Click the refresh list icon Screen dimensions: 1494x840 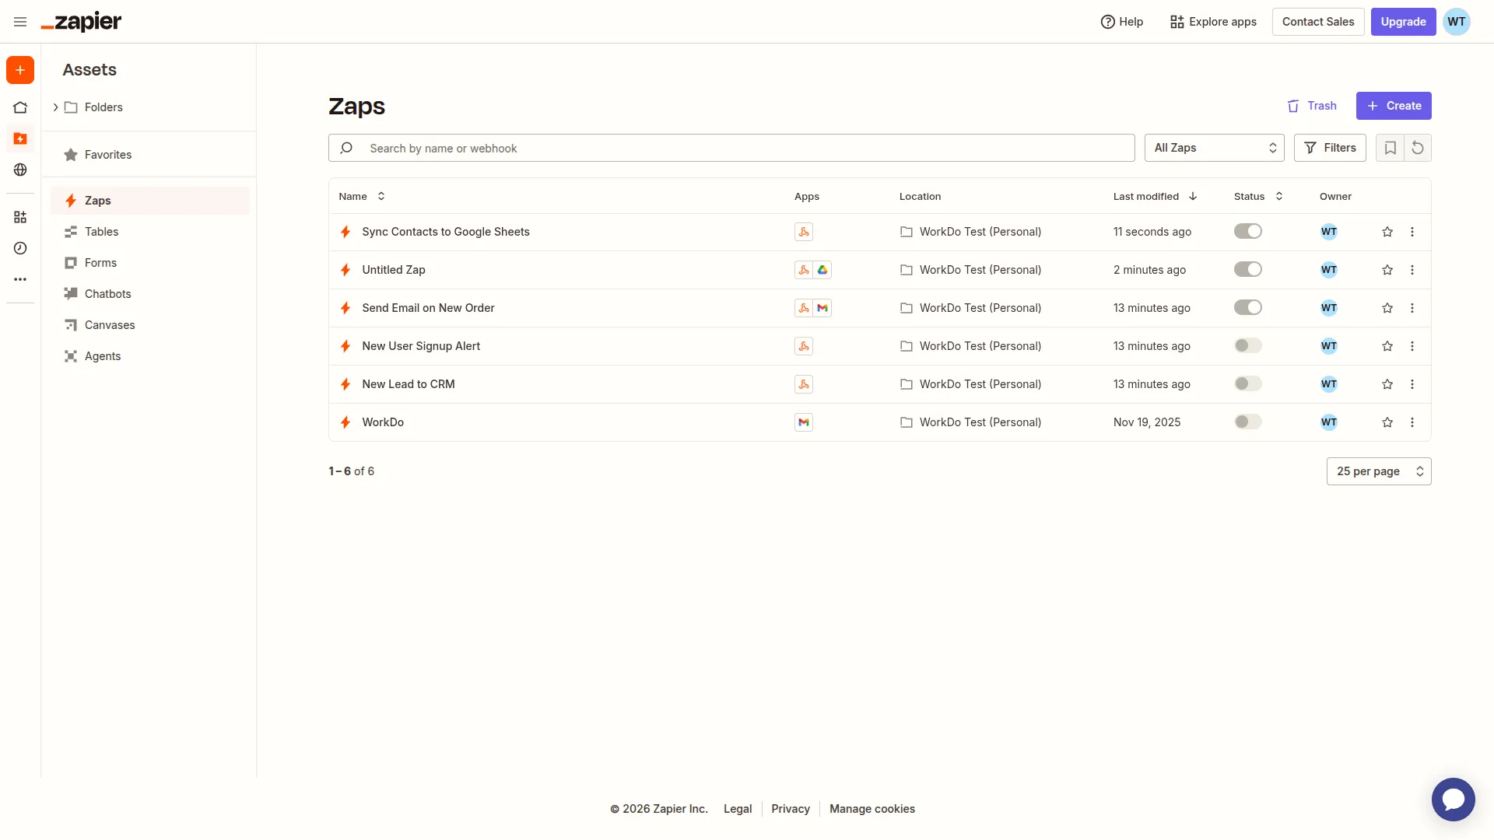click(1418, 148)
